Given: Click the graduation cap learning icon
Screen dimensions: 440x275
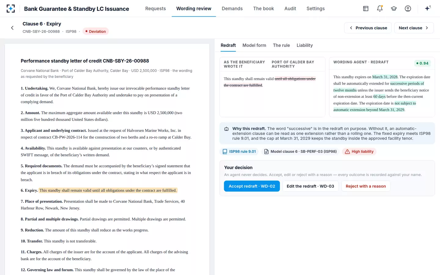Looking at the screenshot, I should pyautogui.click(x=394, y=9).
